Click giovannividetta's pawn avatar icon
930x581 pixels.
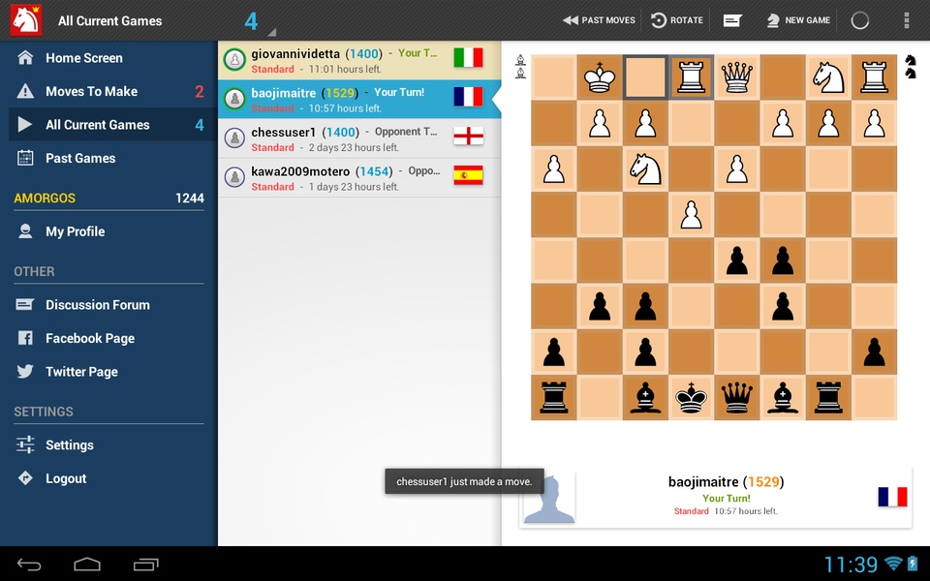[x=234, y=60]
